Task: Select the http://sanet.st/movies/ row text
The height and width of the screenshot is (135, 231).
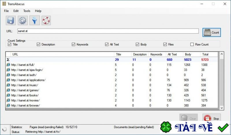Action: click(x=25, y=100)
